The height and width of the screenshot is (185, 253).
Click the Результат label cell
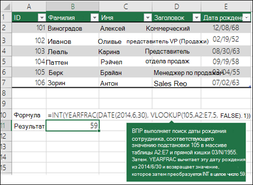pyautogui.click(x=29, y=126)
